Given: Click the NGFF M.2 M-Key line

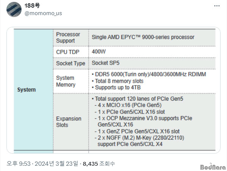Looking at the screenshot, I should click(x=139, y=141).
